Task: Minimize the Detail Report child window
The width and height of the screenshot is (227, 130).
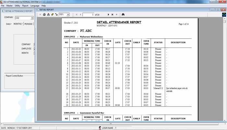Action: [212, 10]
